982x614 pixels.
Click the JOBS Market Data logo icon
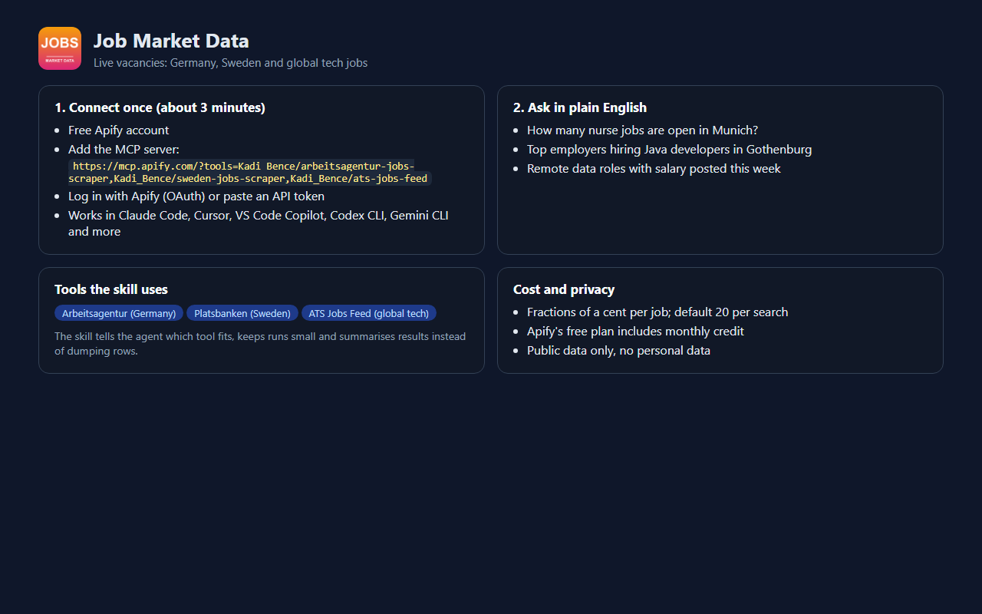click(60, 48)
